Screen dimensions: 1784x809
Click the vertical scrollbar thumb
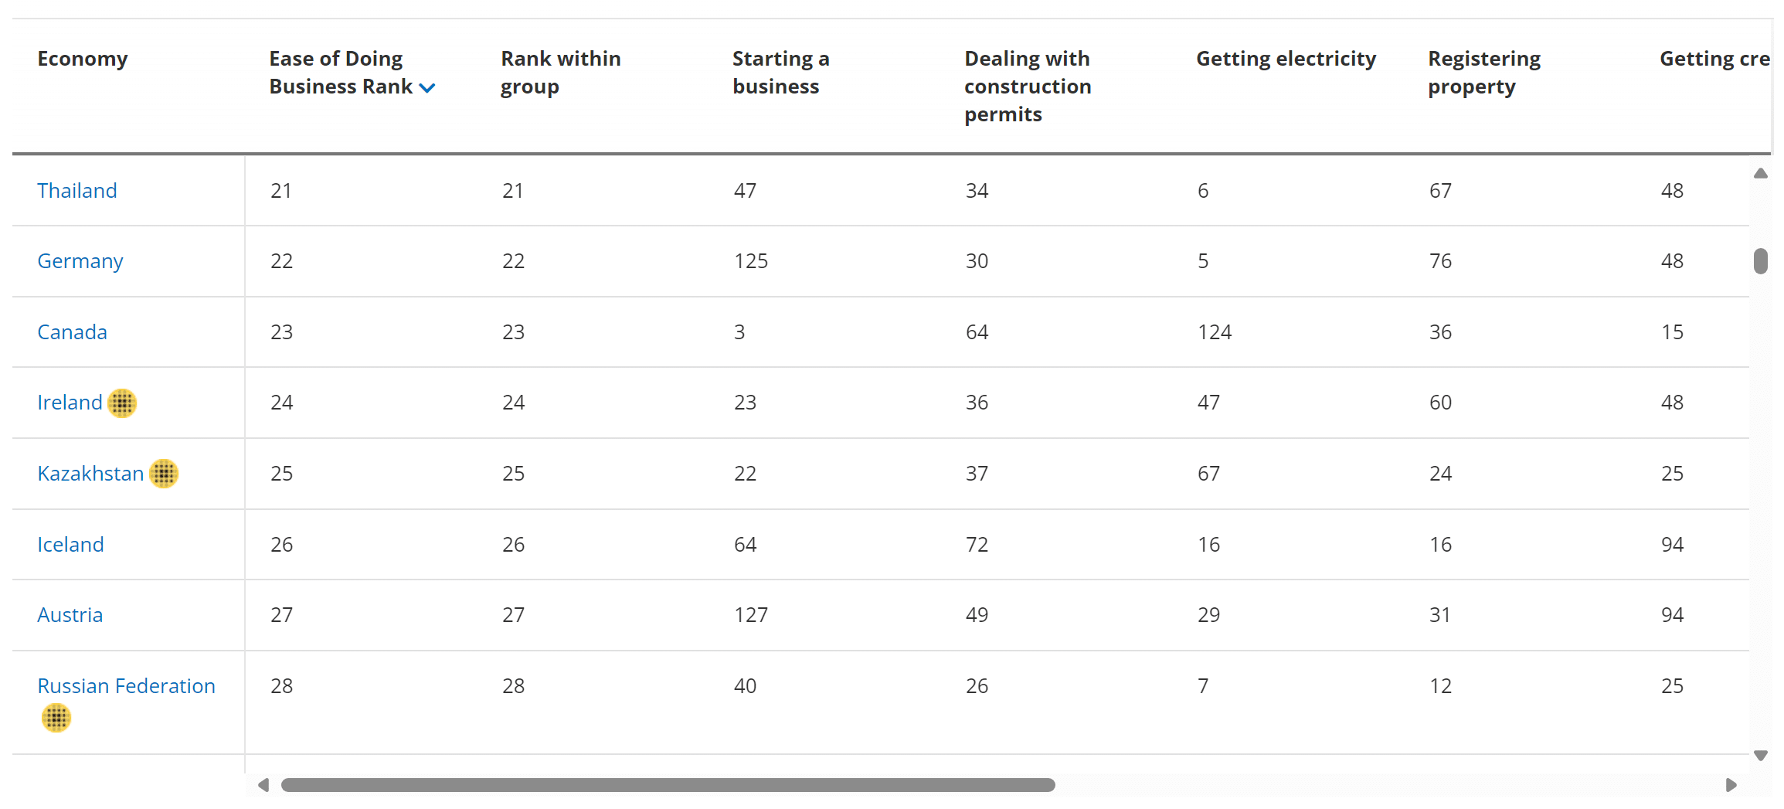(1761, 261)
